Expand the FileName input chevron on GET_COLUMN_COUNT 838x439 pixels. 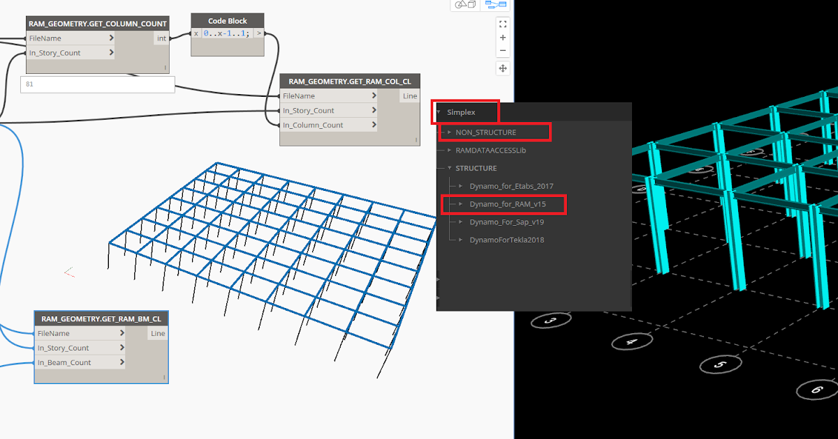[112, 38]
